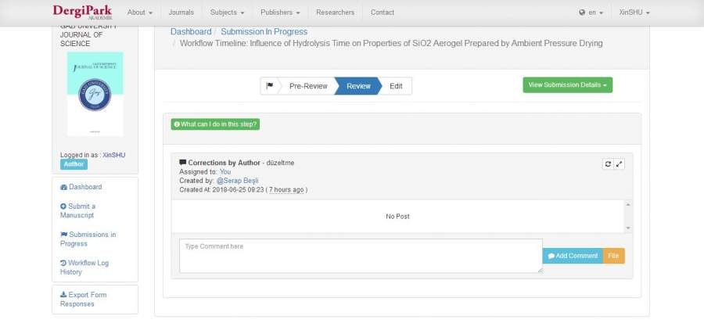704x323 pixels.
Task: Click 'What can I do in this step?'
Action: pos(215,124)
